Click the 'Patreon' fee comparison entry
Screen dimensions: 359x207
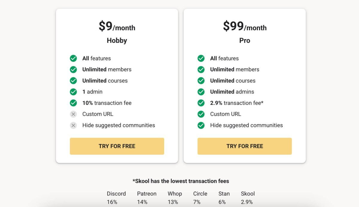[147, 194]
